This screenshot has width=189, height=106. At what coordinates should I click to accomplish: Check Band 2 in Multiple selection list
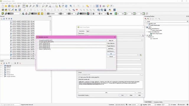[38, 43]
